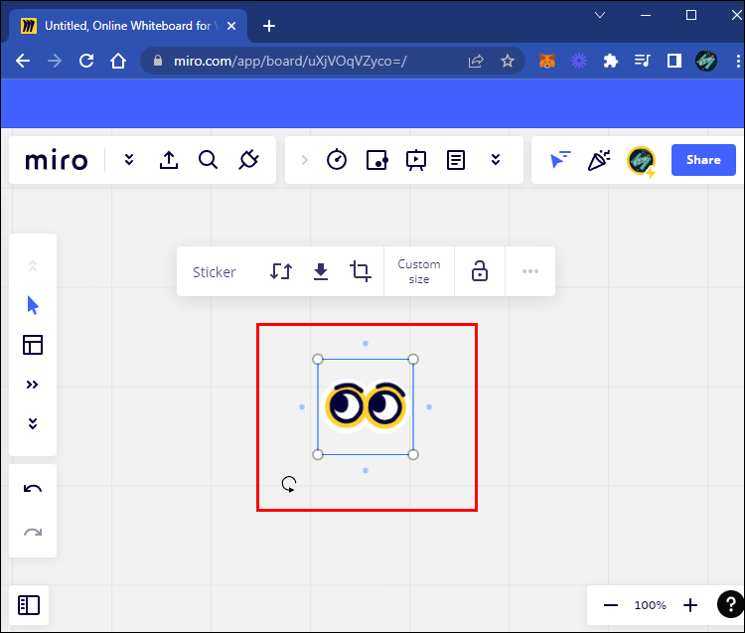Screen dimensions: 745x633
Task: Open the templates tool in sidebar
Action: [33, 345]
